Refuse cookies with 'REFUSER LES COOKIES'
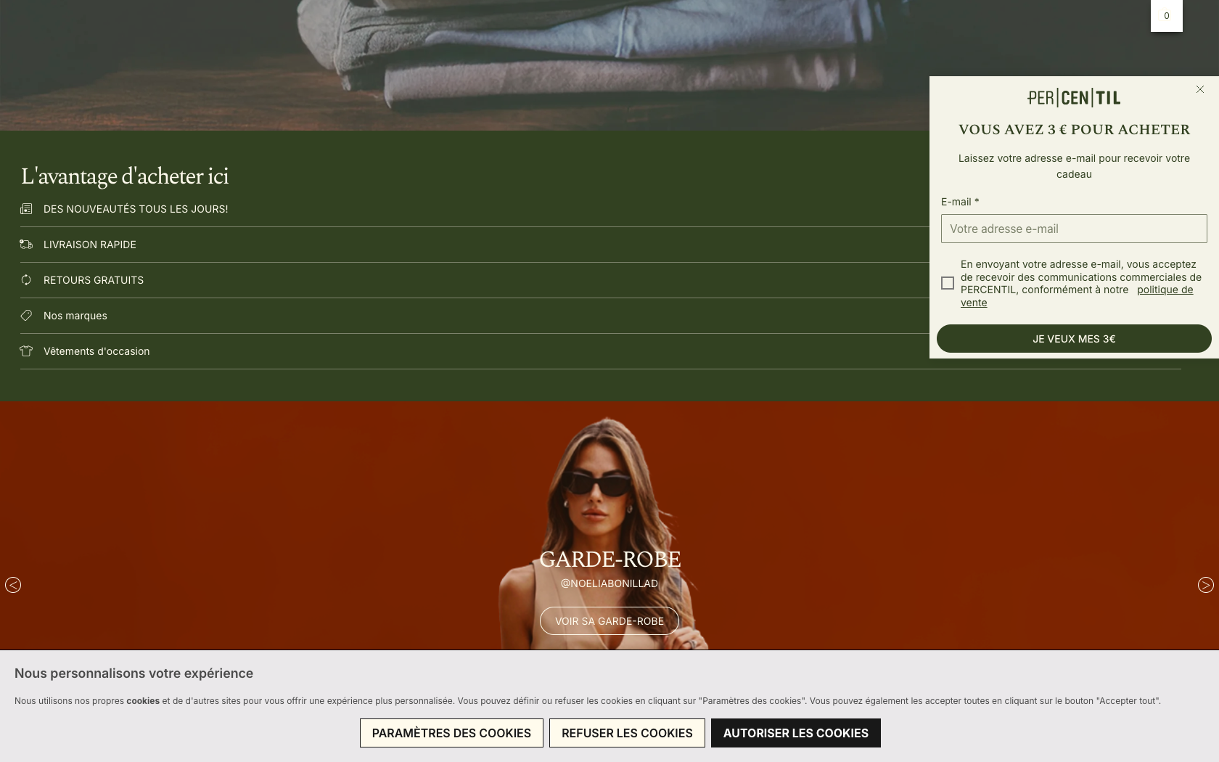Screen dimensions: 1219x762 pyautogui.click(x=627, y=733)
